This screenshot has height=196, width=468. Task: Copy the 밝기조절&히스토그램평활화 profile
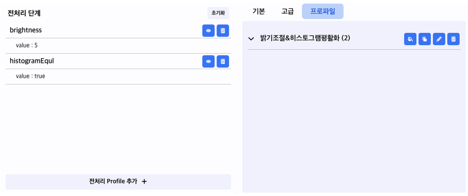point(424,39)
